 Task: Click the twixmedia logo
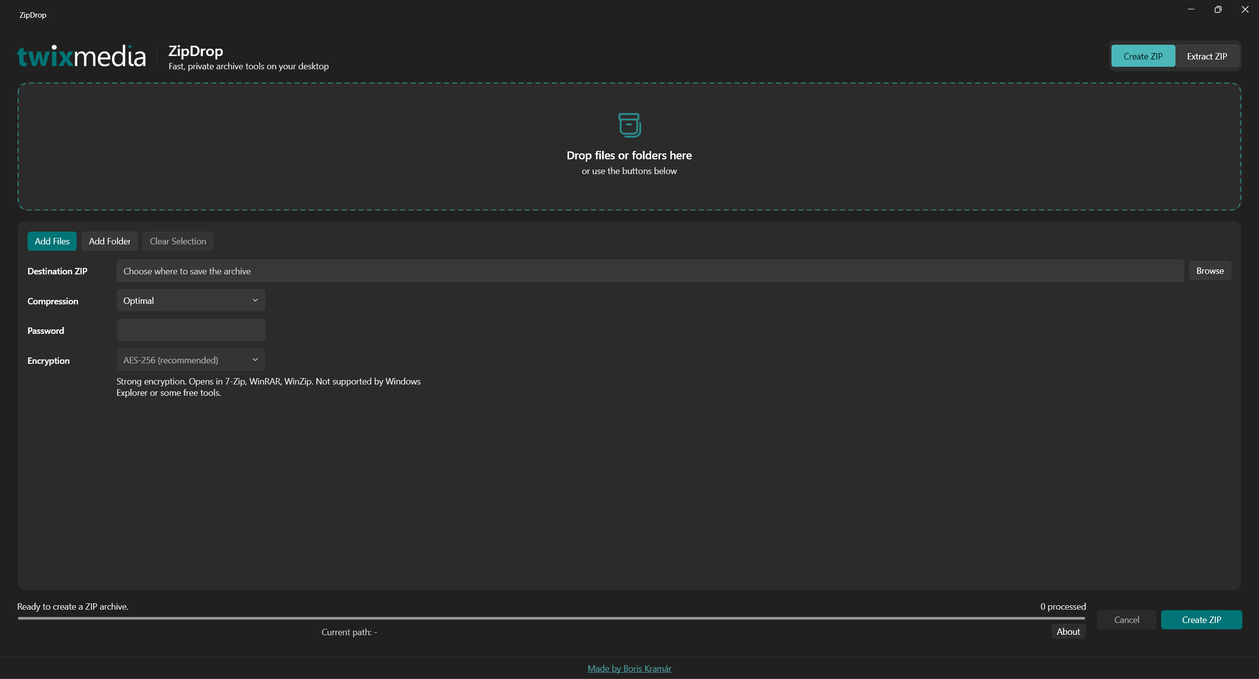point(82,56)
